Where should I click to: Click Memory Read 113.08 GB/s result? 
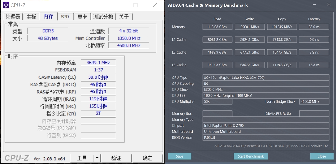217,27
